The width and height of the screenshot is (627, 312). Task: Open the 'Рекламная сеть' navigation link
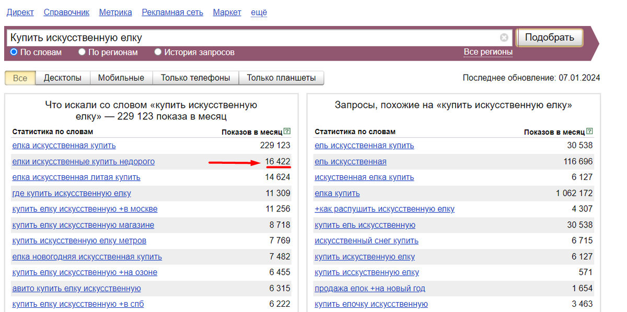172,12
